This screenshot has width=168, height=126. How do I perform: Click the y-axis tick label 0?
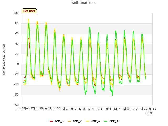[x=18, y=64]
